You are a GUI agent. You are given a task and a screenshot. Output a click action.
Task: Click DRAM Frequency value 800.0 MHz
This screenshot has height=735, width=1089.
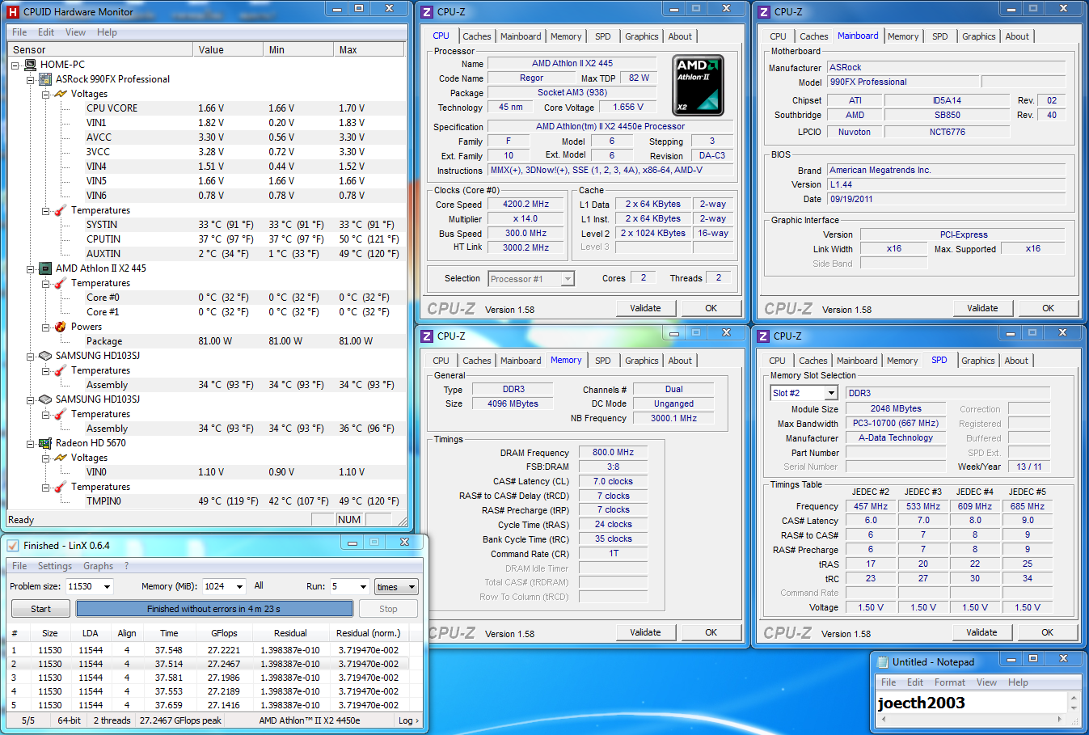[613, 453]
